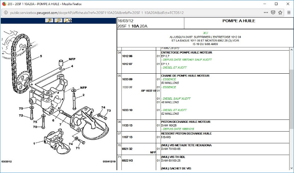This screenshot has height=173, width=294.
Task: Click the Firefox logo in title bar
Action: tap(4, 4)
